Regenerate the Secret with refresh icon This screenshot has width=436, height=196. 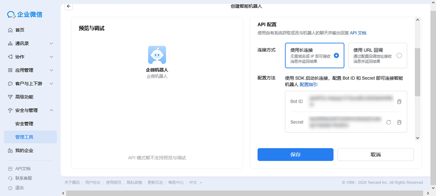pyautogui.click(x=388, y=122)
